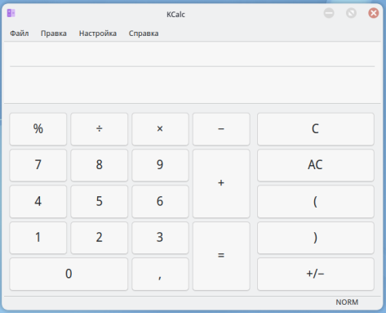The height and width of the screenshot is (313, 386).
Task: Click the disabled maximize button in title bar
Action: click(x=351, y=13)
